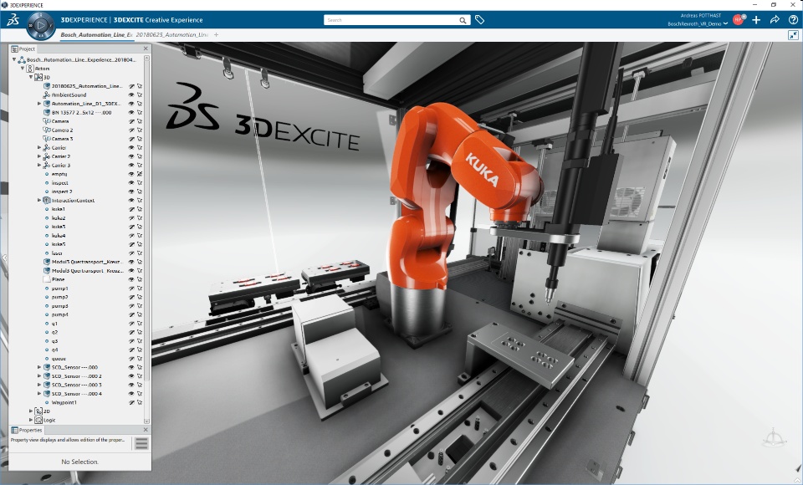Click the Properties panel list-view icon
Screen dimensions: 803x485
point(141,443)
